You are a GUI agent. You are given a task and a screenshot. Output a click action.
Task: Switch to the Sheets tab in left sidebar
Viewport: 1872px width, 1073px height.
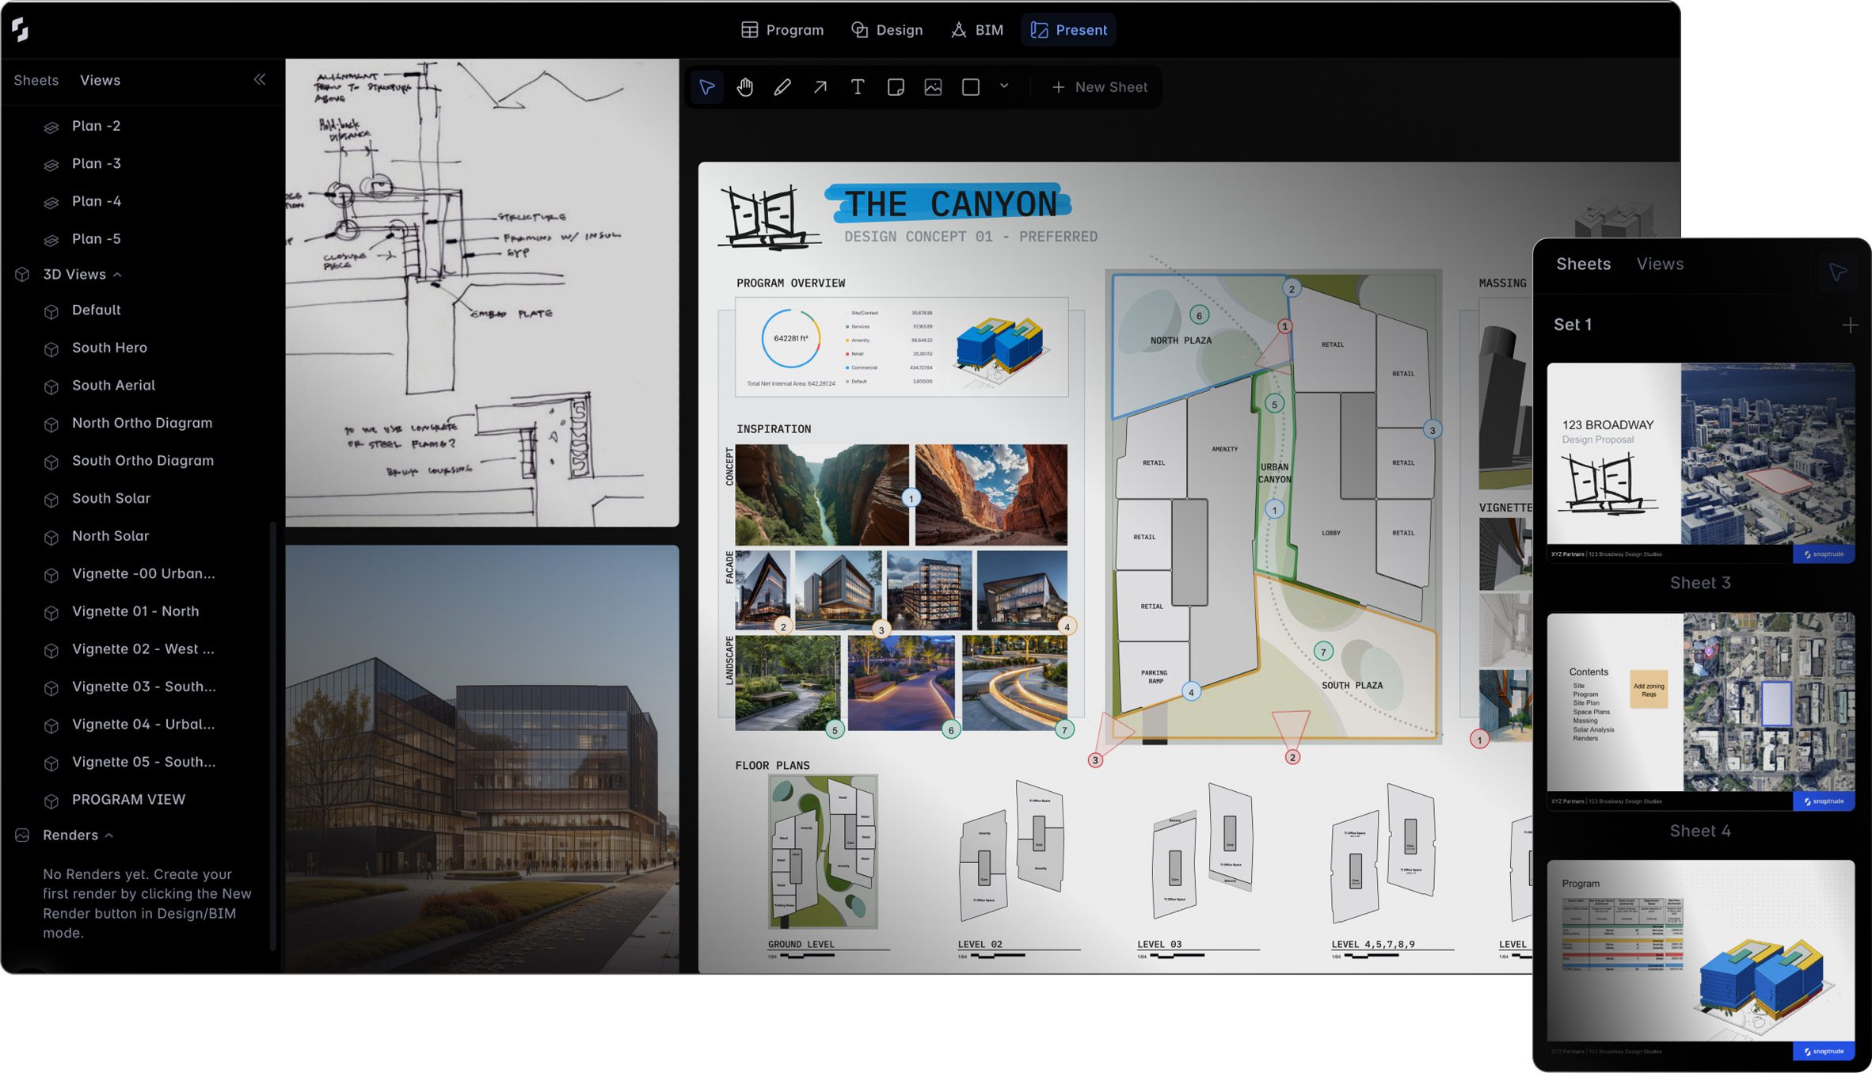tap(36, 80)
